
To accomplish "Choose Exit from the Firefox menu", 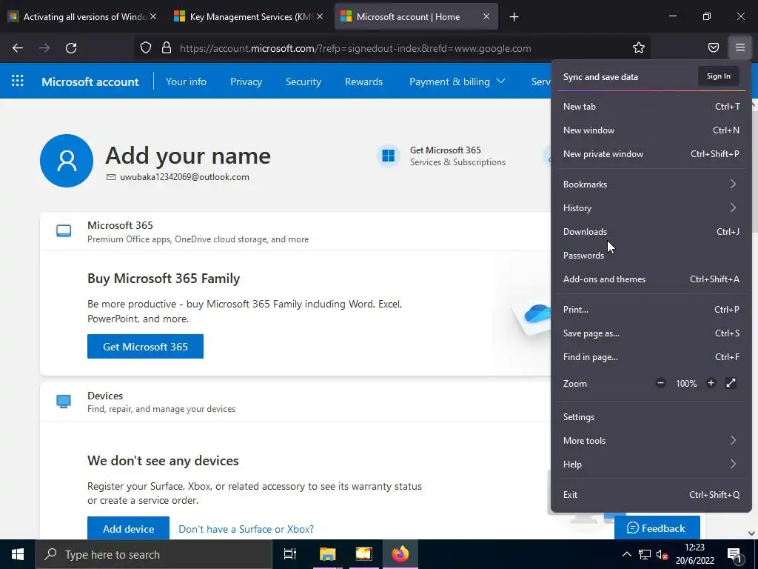I will (x=651, y=494).
